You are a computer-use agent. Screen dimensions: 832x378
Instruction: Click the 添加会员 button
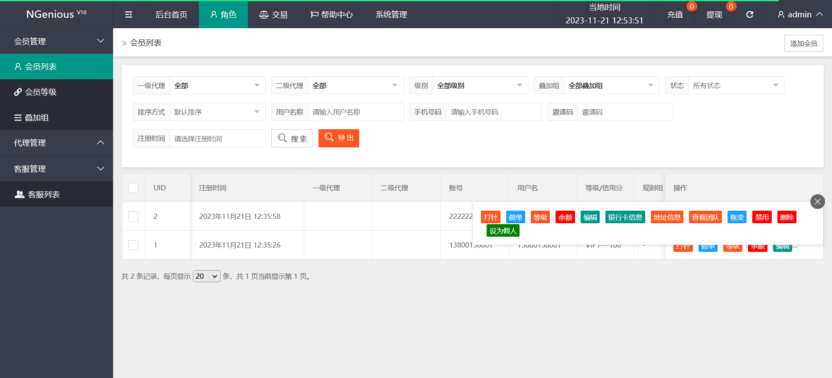[803, 43]
